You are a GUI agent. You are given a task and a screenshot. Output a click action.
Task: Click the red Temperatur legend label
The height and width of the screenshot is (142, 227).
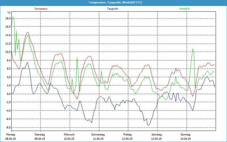click(x=41, y=9)
